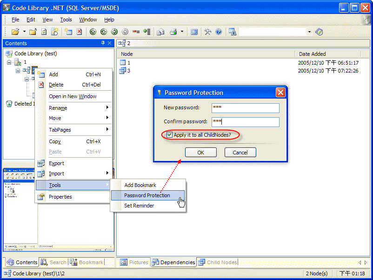Sort list by the Date Added column
Viewport: 373px width, 280px height.
click(328, 54)
